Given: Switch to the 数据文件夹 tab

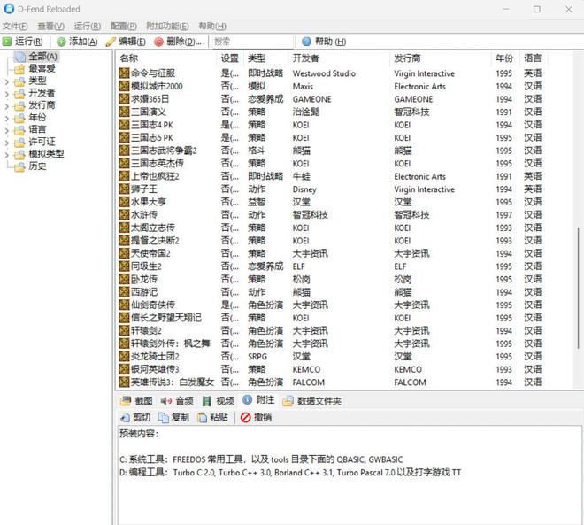Looking at the screenshot, I should 311,401.
